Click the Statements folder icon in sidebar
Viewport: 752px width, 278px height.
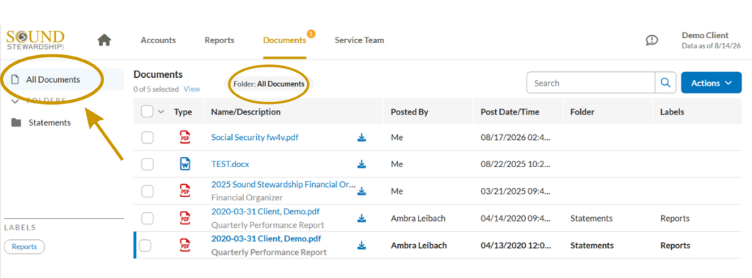point(16,122)
